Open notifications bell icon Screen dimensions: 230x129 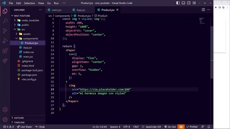pyautogui.click(x=209, y=127)
